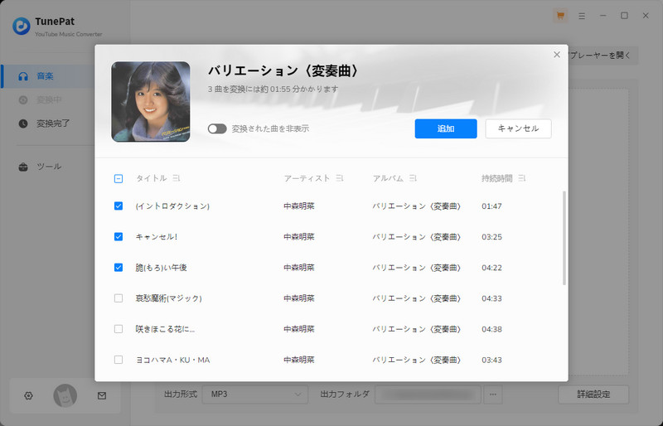Viewport: 663px width, 426px height.
Task: Uncheck (イントロダクション) track checkbox
Action: [x=119, y=206]
